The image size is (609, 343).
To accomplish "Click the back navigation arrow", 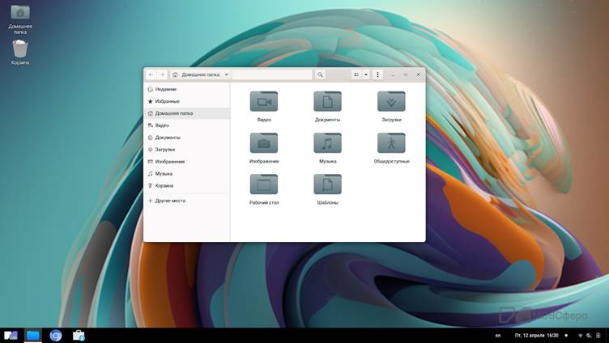I will coord(151,74).
